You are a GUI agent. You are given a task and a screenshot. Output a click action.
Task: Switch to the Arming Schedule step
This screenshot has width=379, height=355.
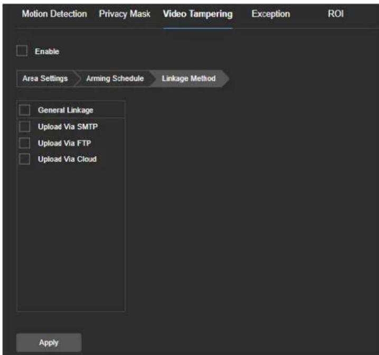(115, 78)
